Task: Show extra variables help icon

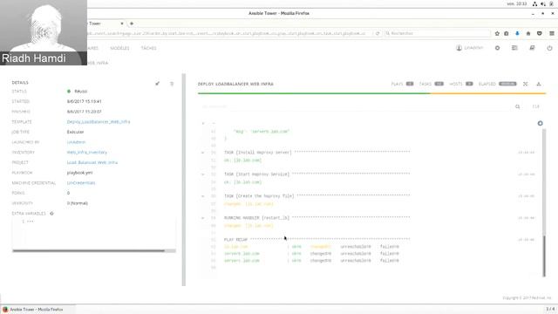Action: 51,213
